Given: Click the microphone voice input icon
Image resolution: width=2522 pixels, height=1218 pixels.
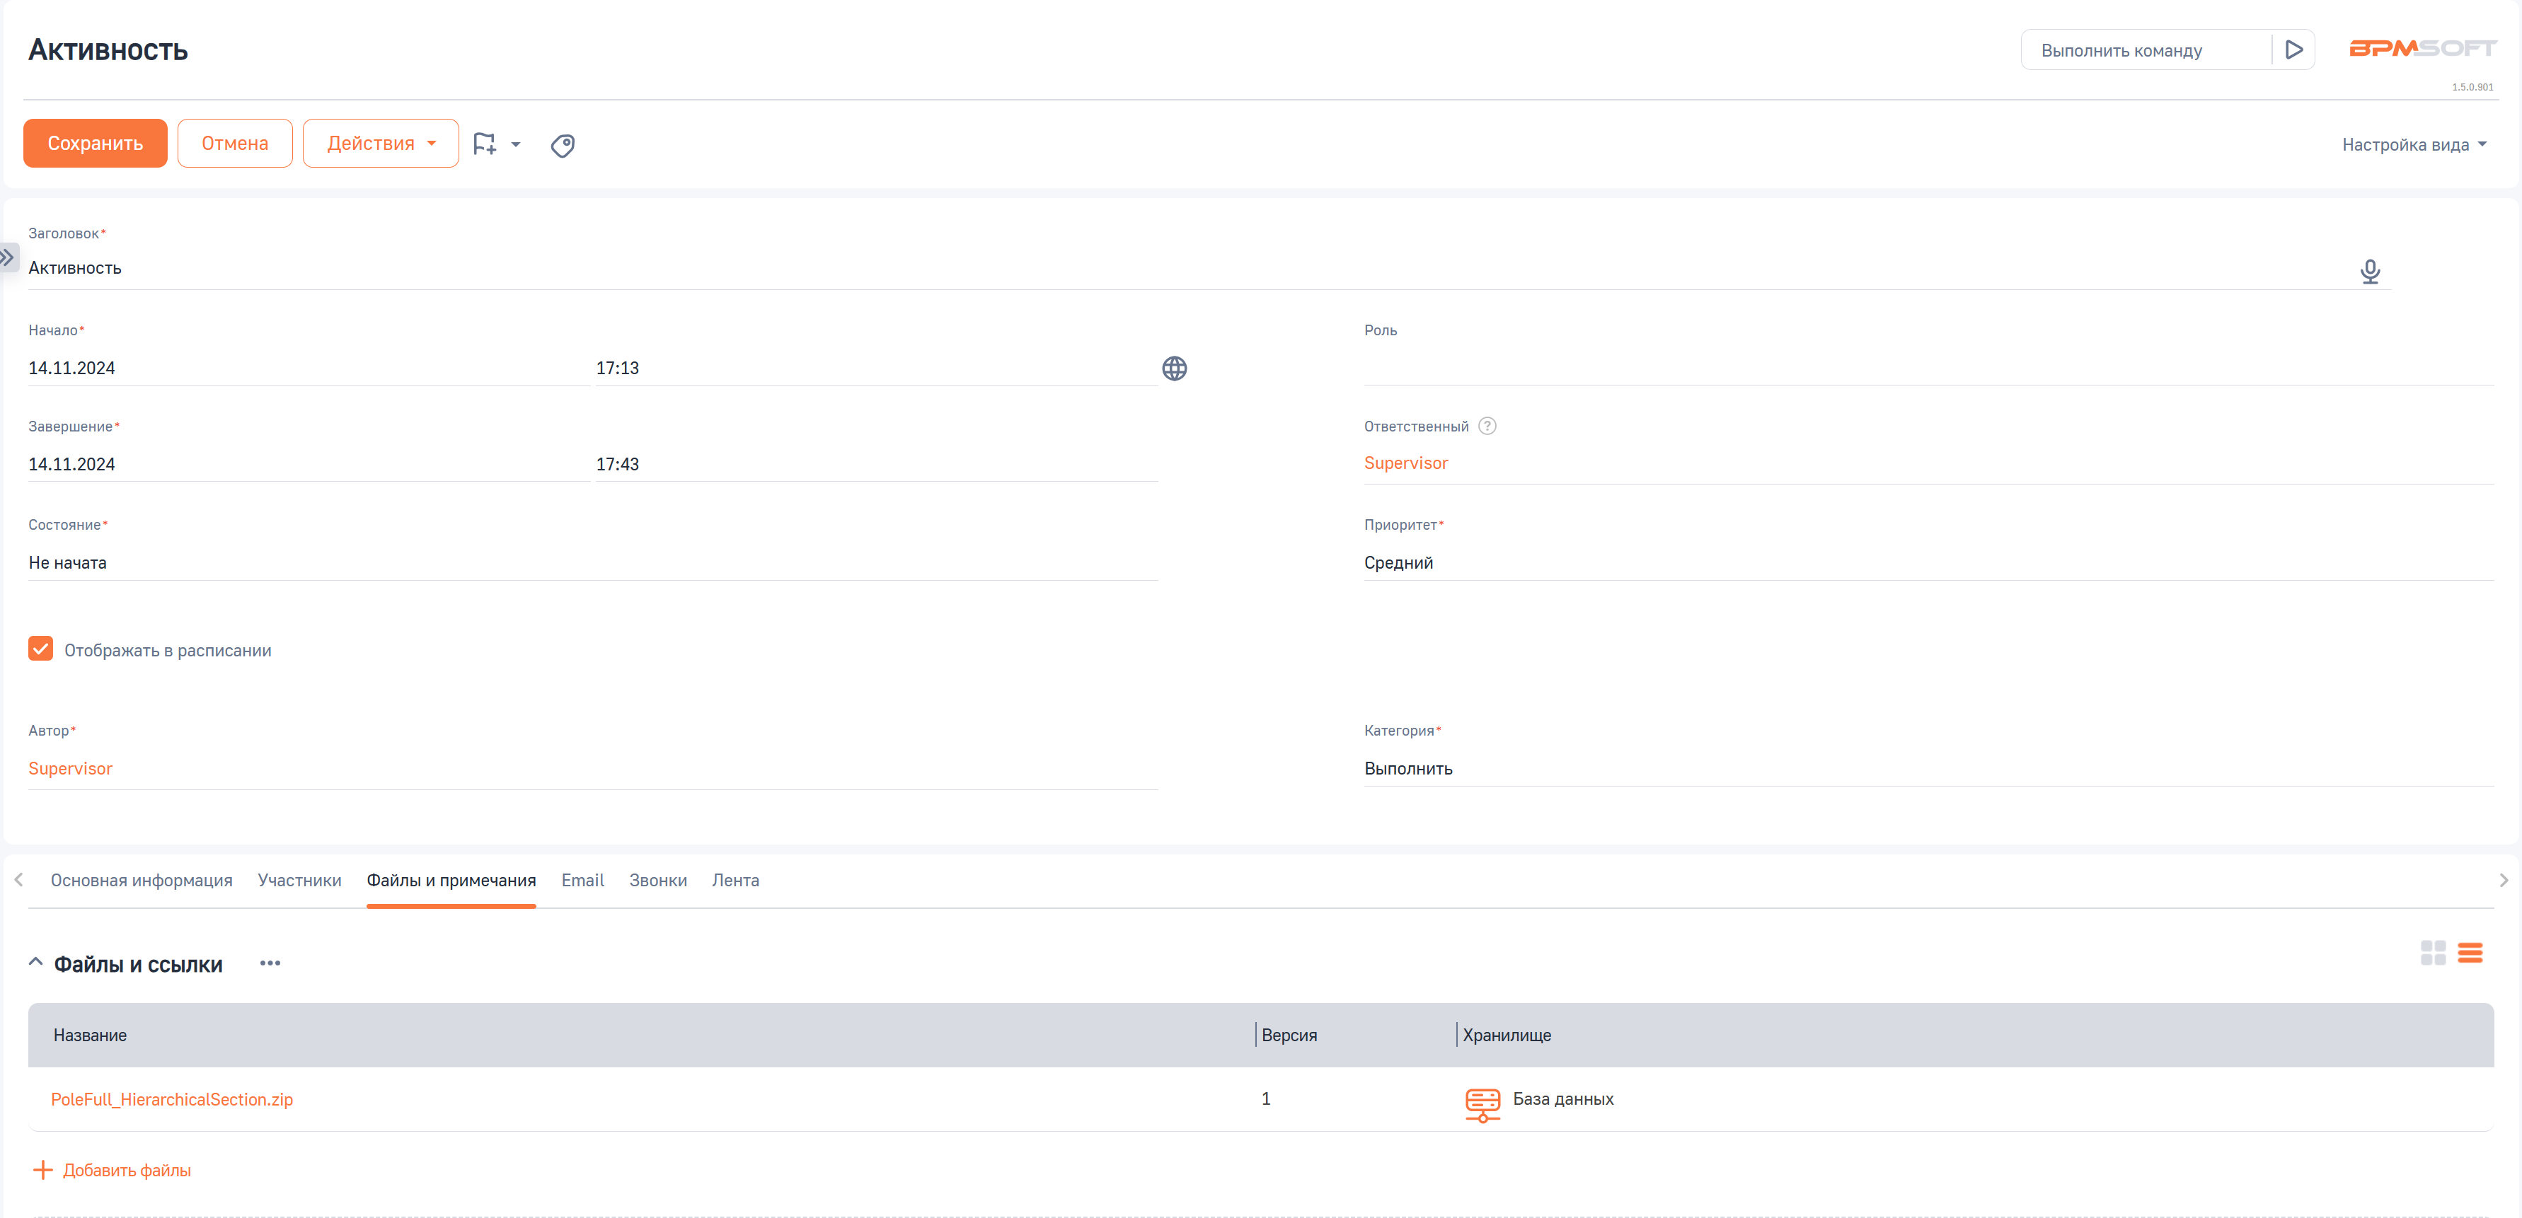Looking at the screenshot, I should (x=2369, y=271).
